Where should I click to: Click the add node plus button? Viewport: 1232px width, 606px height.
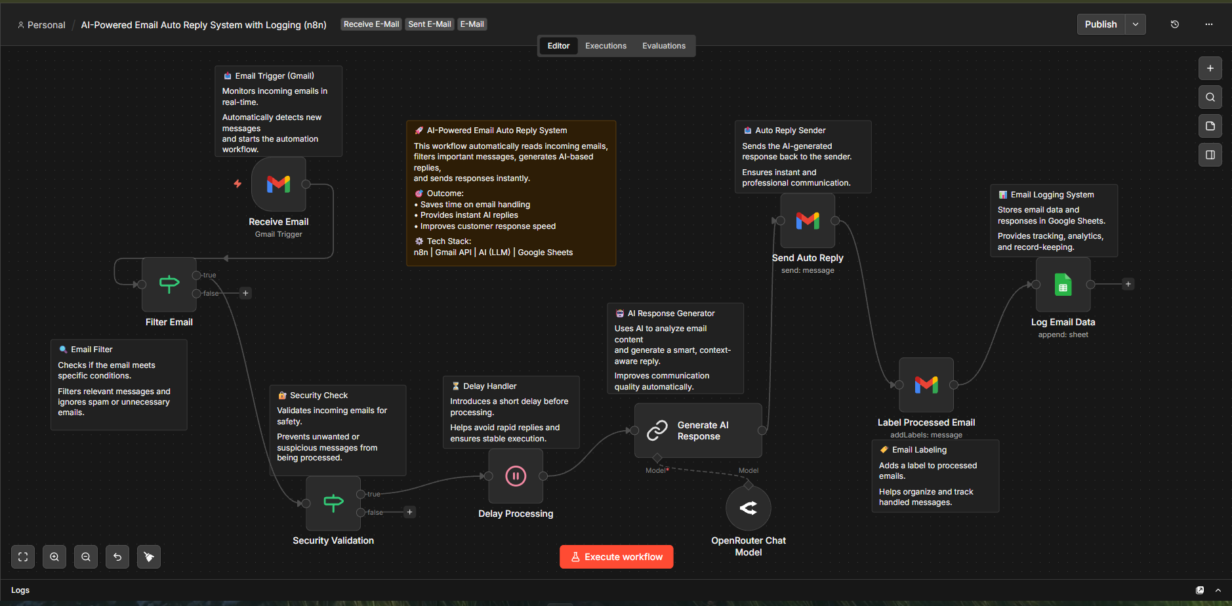(1210, 68)
